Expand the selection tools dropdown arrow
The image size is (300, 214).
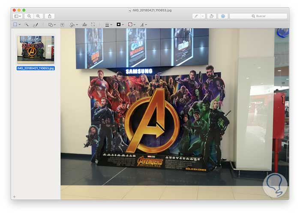pyautogui.click(x=20, y=25)
